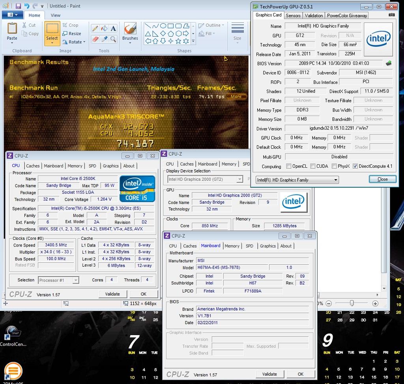
Task: Click the Cut scissors icon in Paint
Action: (24, 25)
